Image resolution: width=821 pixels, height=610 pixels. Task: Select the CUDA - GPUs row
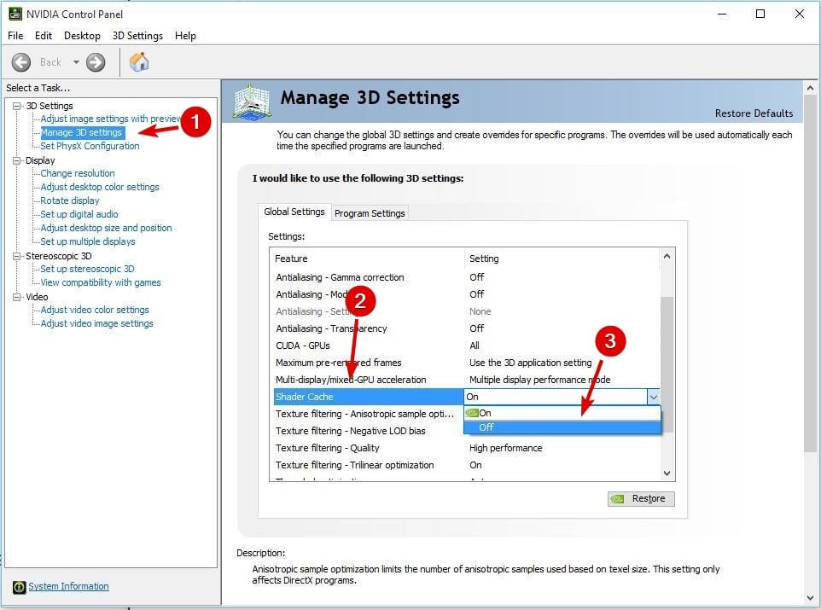[x=466, y=346]
